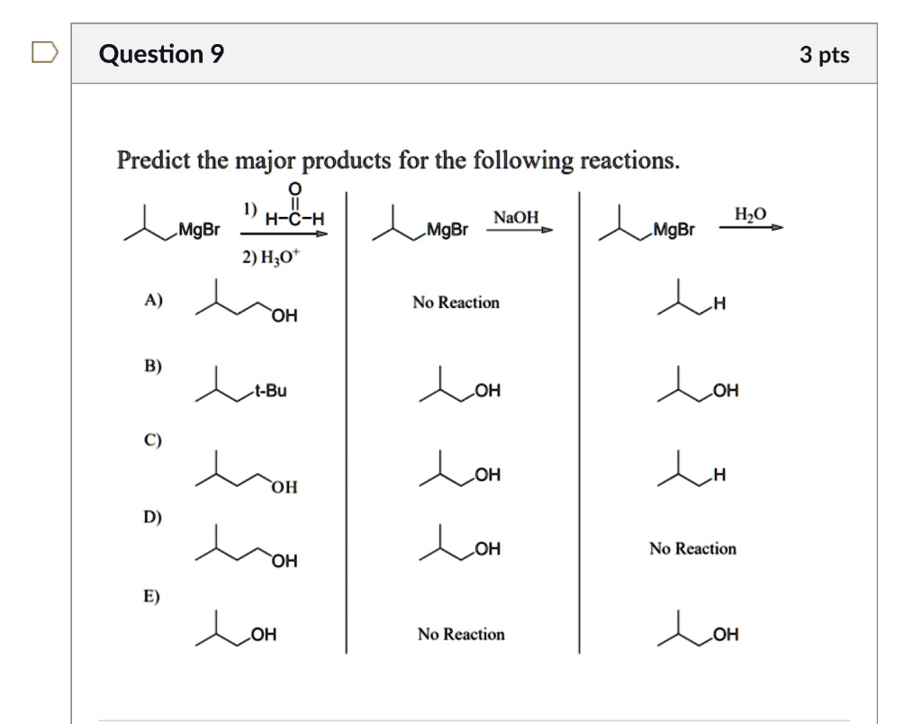
Task: Select answer choice E
Action: [152, 596]
